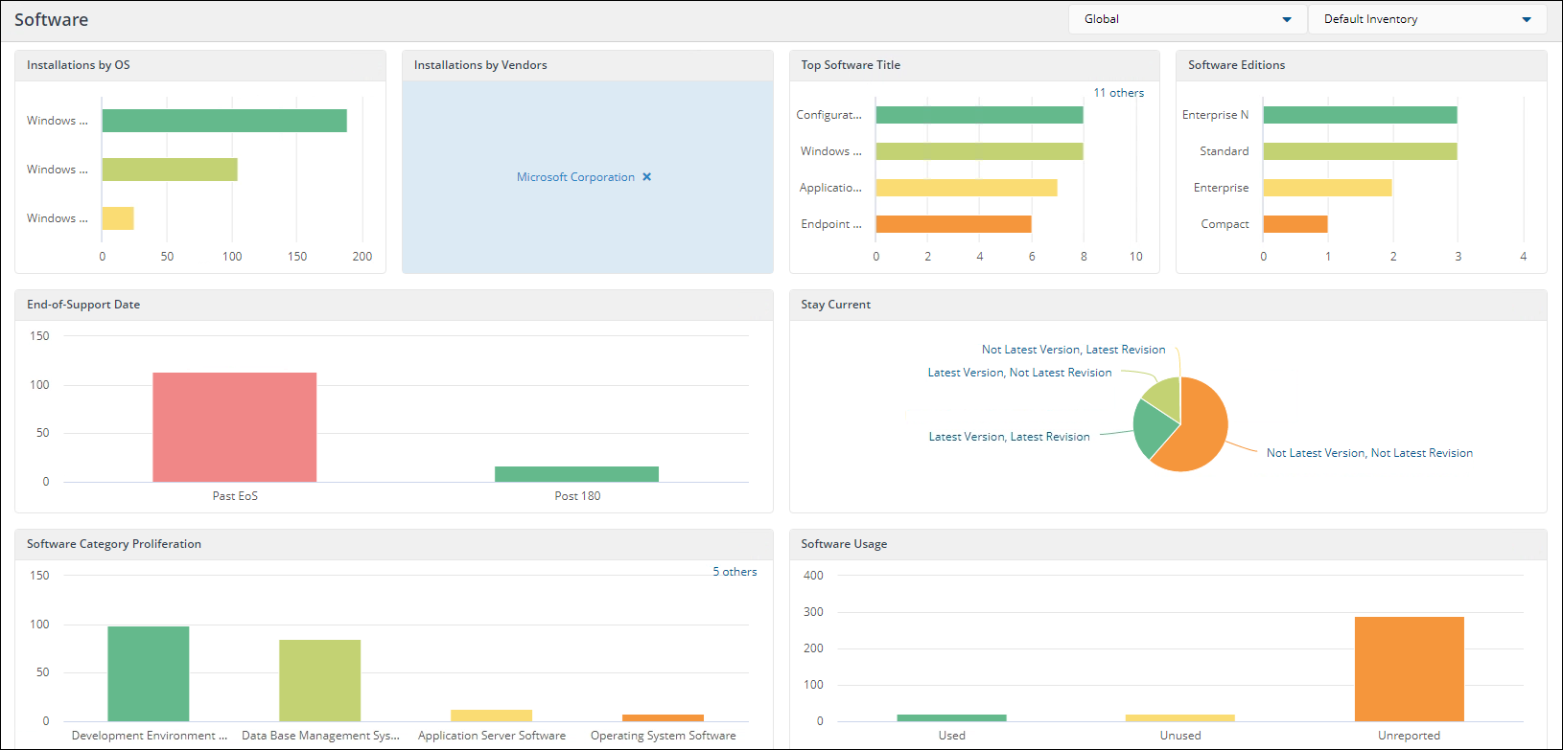Select 'Not Latest Version, Not Latest Revision' label
The width and height of the screenshot is (1563, 750).
[1369, 453]
